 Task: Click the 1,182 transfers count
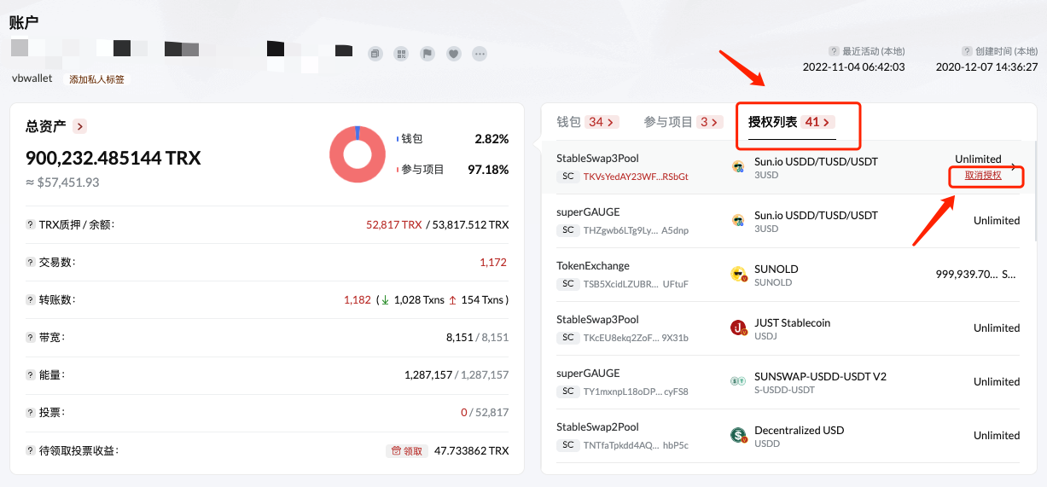tap(358, 300)
